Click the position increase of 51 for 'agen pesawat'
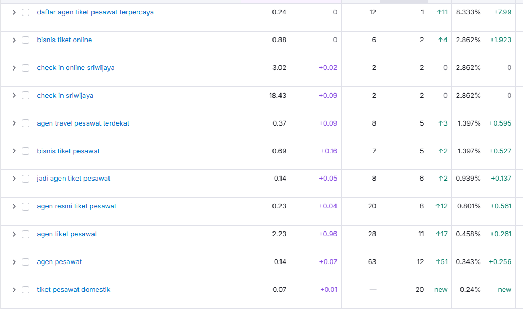This screenshot has width=523, height=309. tap(441, 262)
